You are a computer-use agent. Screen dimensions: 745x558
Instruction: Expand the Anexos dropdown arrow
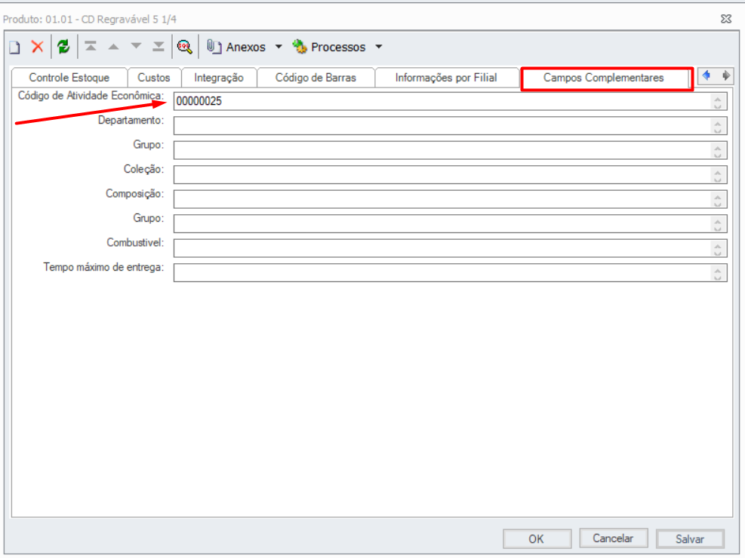(x=279, y=47)
